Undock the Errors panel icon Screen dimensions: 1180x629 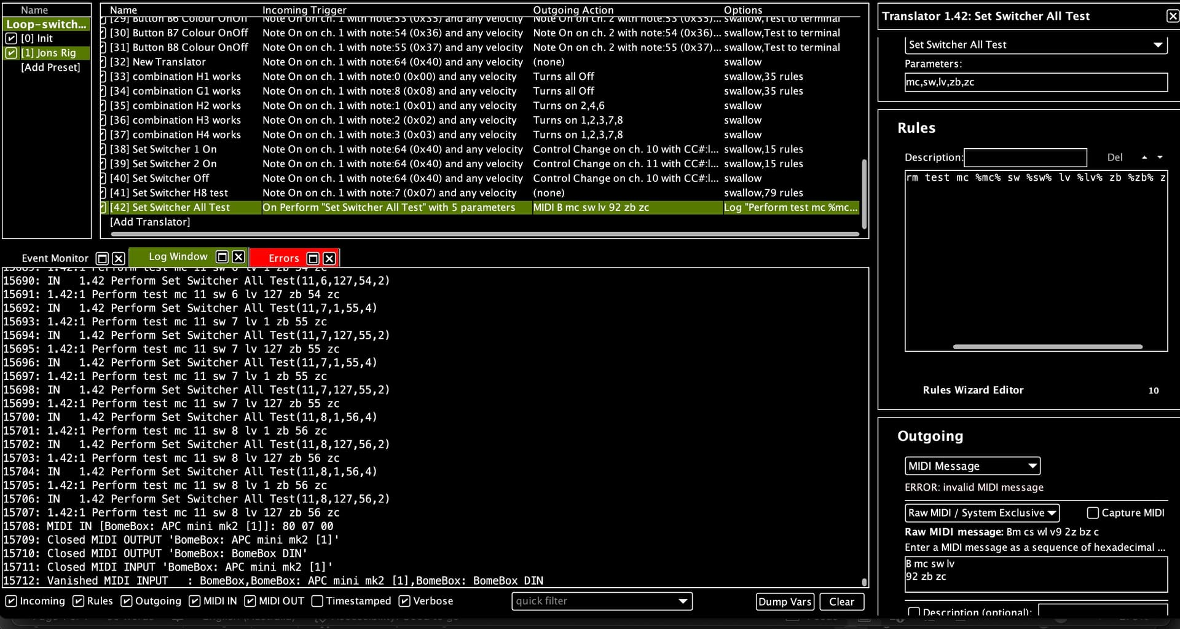(313, 258)
